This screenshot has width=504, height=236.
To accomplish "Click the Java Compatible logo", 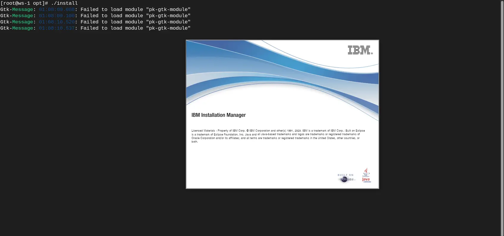I will pos(366,175).
